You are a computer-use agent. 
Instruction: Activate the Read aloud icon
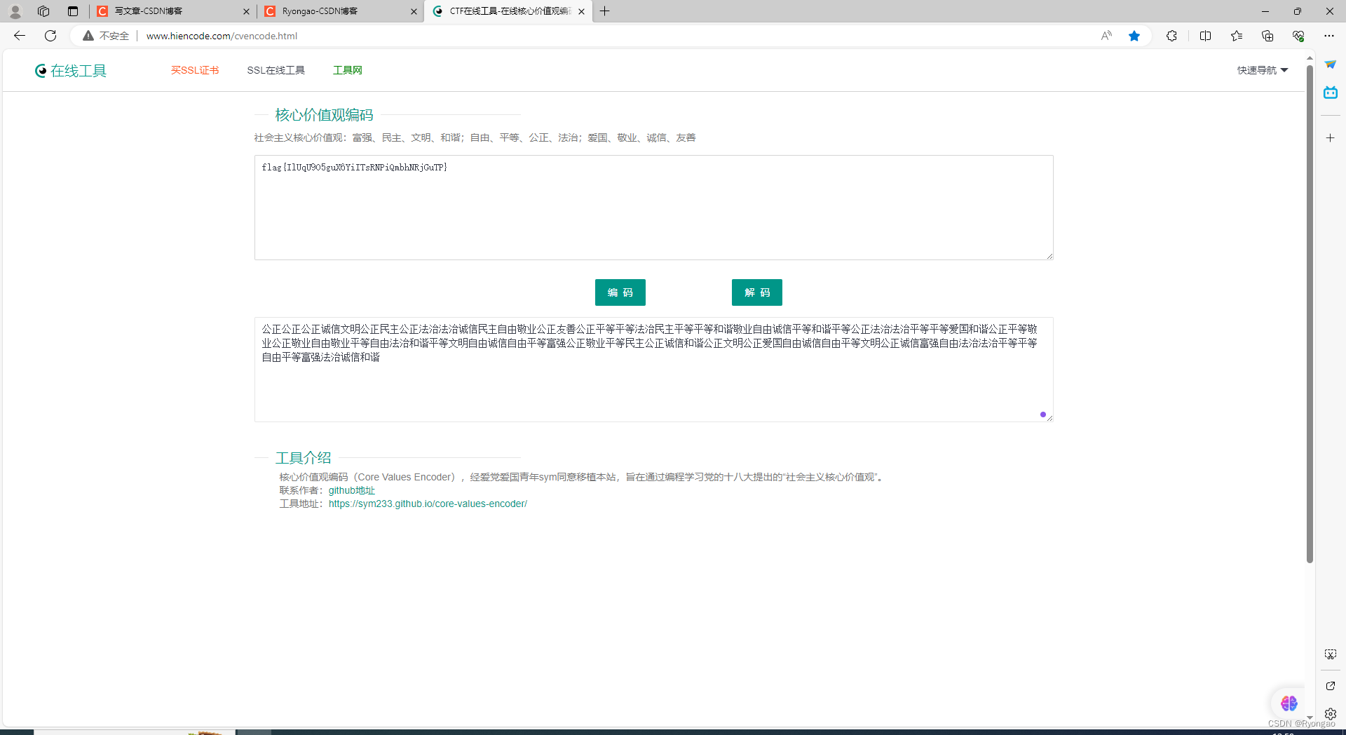point(1106,36)
